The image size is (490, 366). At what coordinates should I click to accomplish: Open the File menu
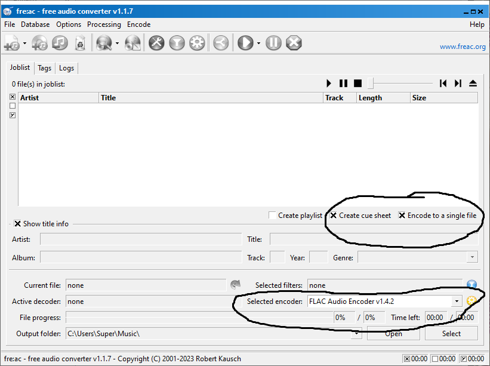[10, 24]
